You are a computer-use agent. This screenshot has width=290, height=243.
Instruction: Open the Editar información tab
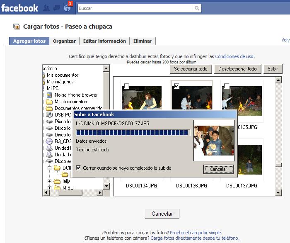click(104, 41)
